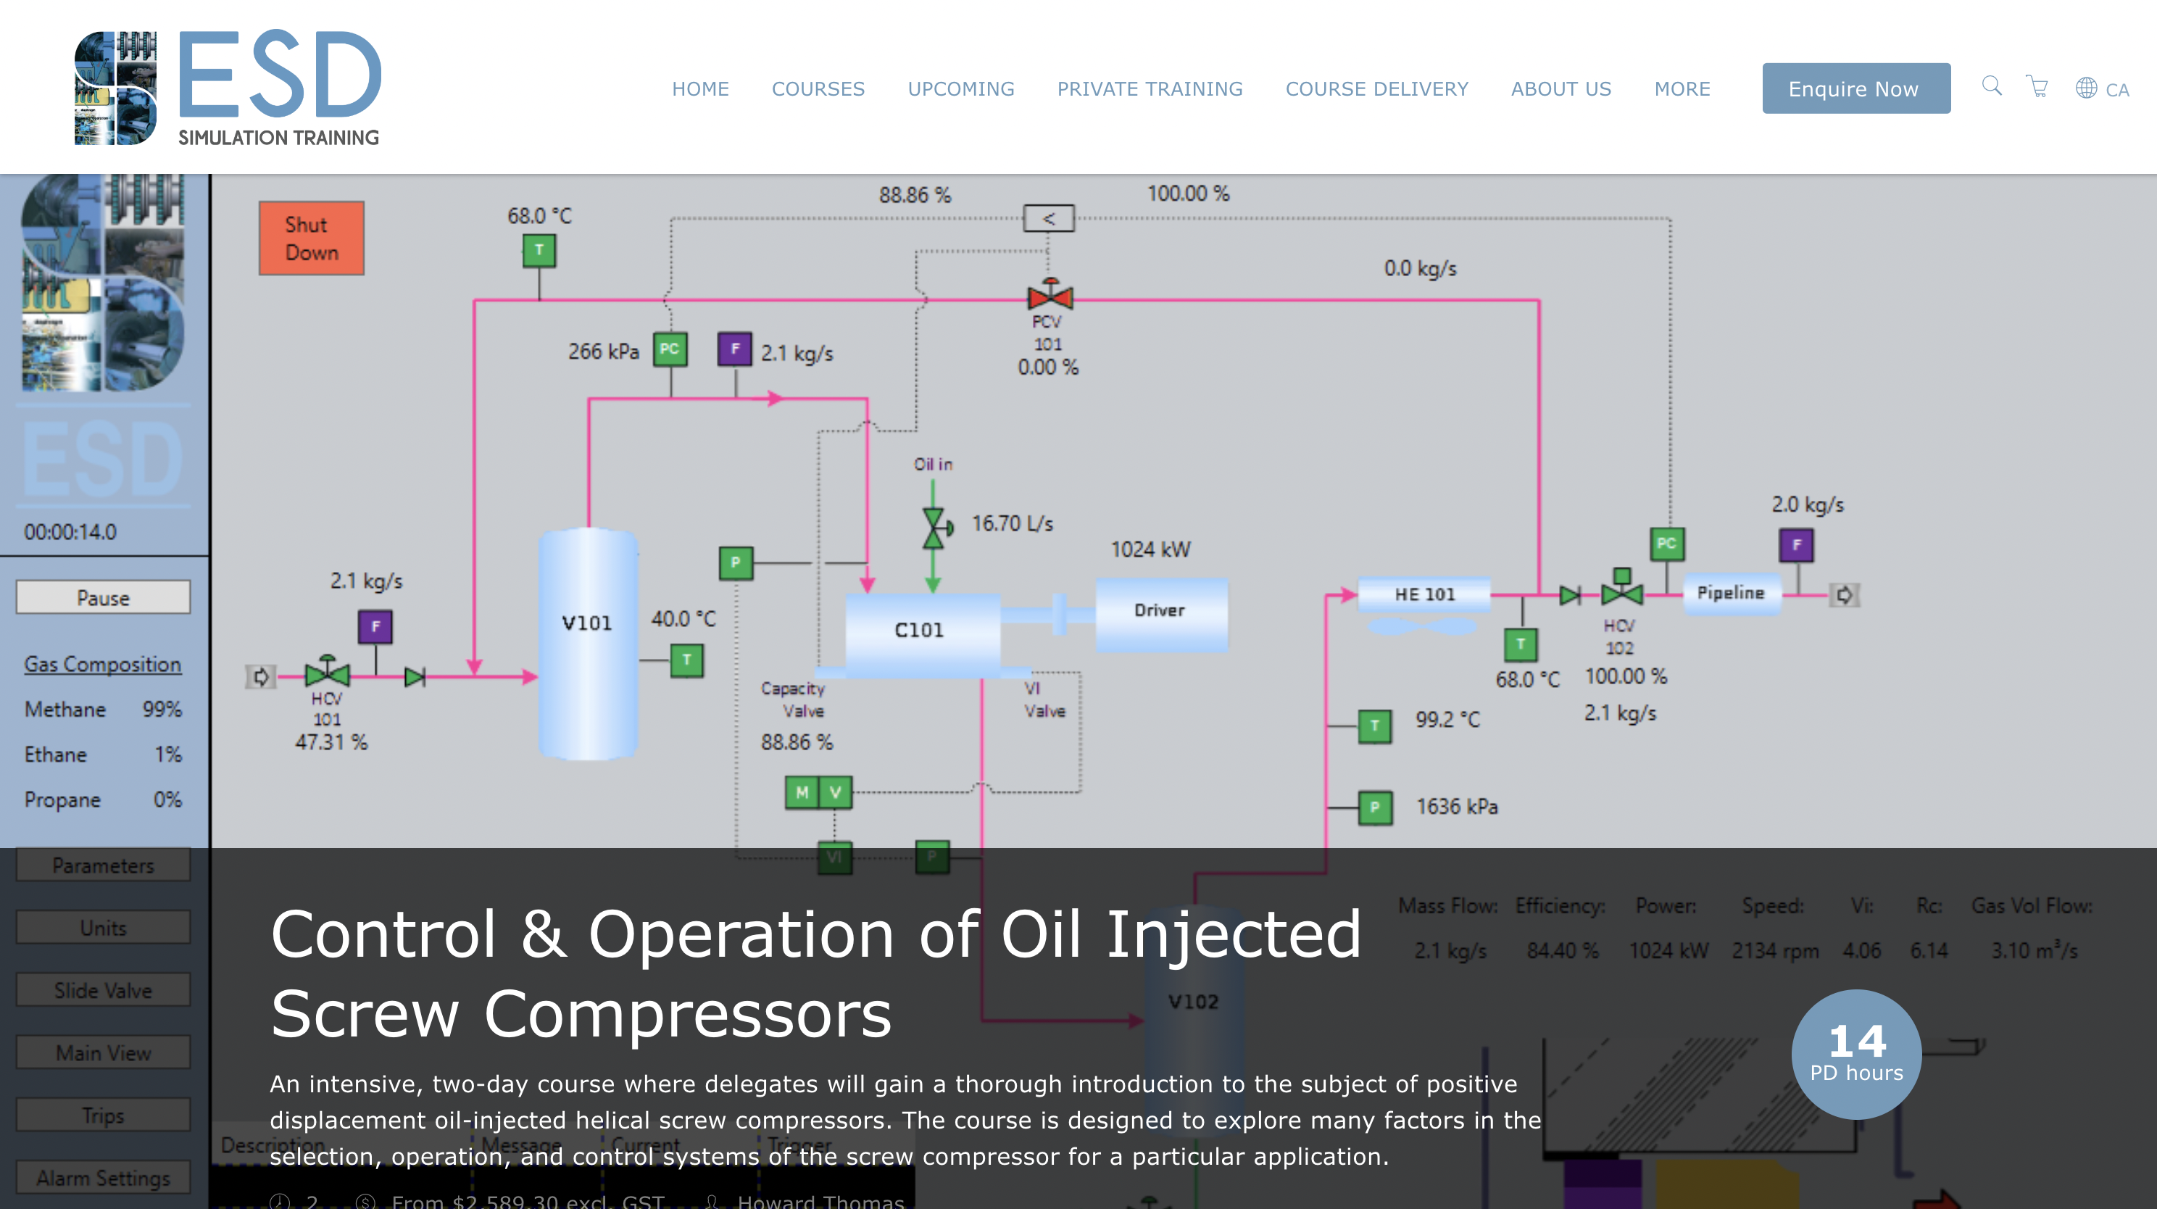Click the 14 PD hours badge
This screenshot has width=2157, height=1209.
point(1855,1053)
